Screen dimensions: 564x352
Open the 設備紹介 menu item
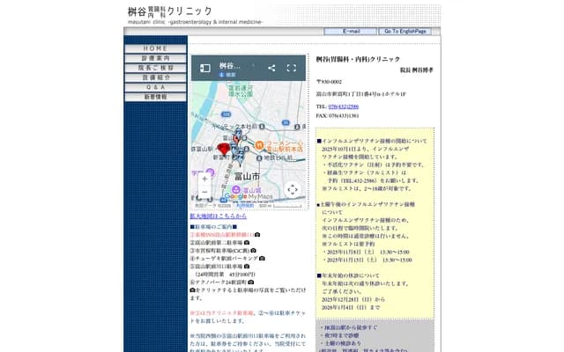tap(155, 77)
